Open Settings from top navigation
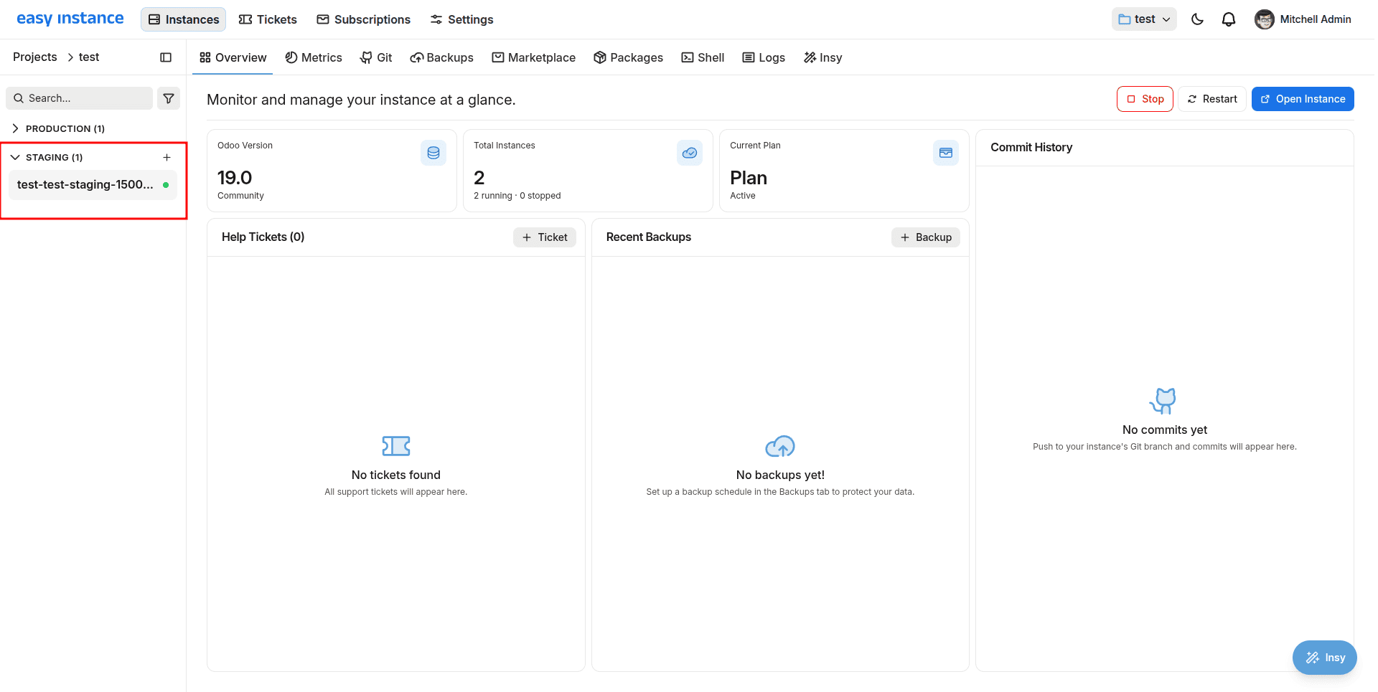Viewport: 1378px width, 692px height. (x=461, y=19)
